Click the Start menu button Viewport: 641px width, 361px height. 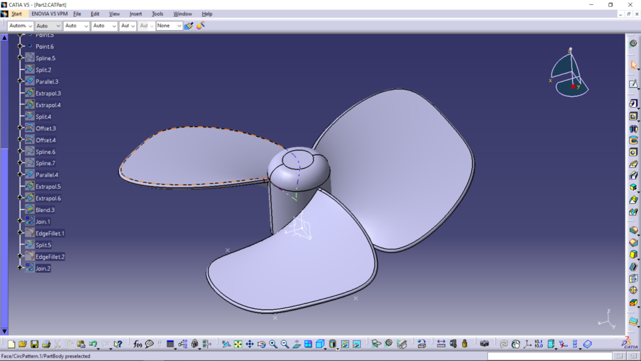[16, 13]
